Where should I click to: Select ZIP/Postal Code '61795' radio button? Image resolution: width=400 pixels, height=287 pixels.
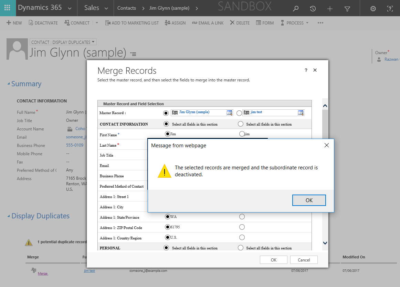click(x=168, y=227)
